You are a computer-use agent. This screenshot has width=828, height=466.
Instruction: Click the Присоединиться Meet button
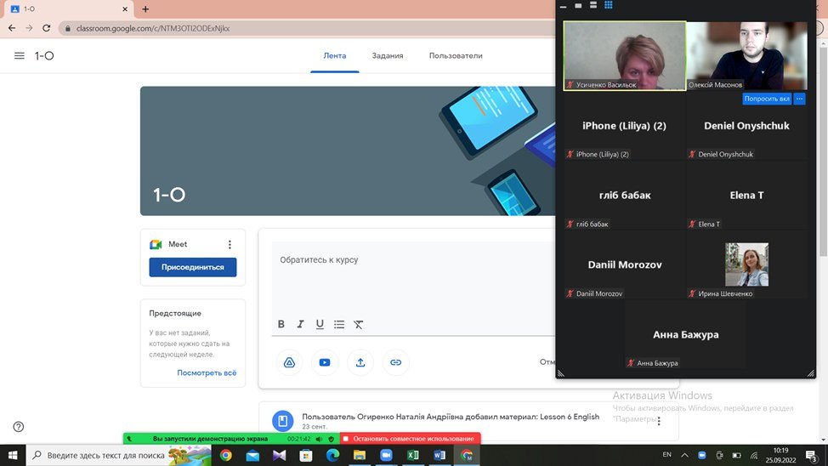(193, 267)
